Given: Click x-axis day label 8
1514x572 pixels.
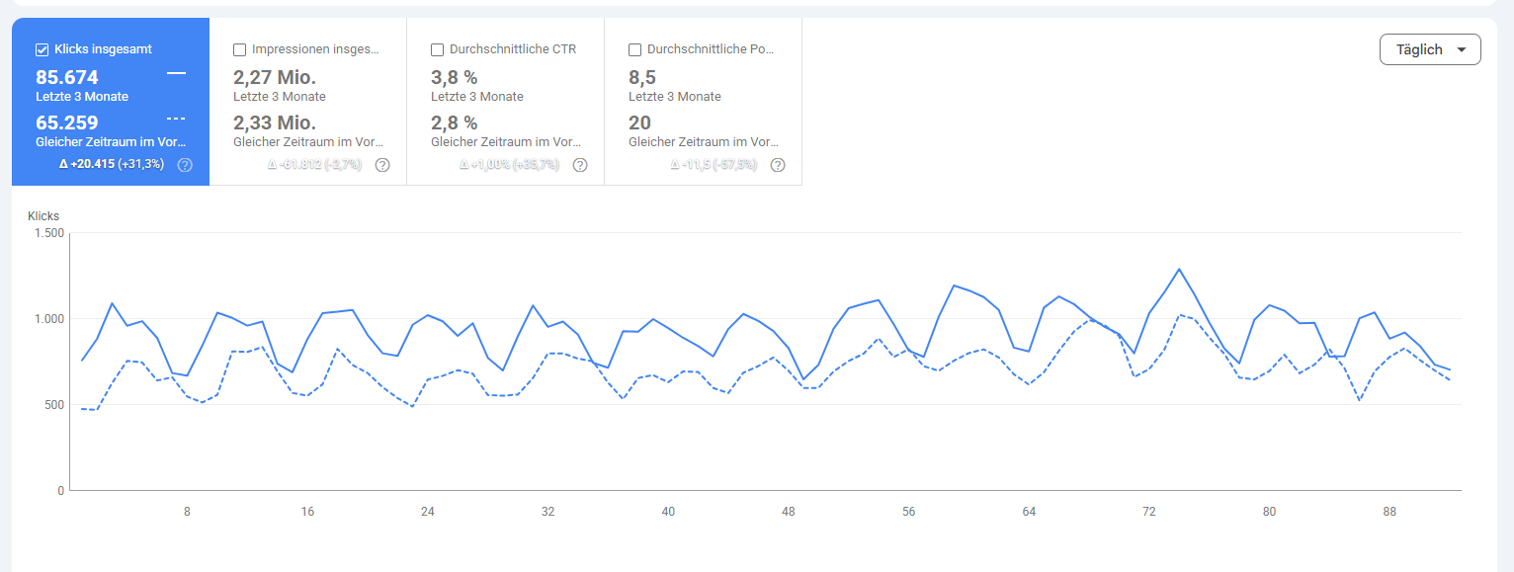Looking at the screenshot, I should [187, 512].
